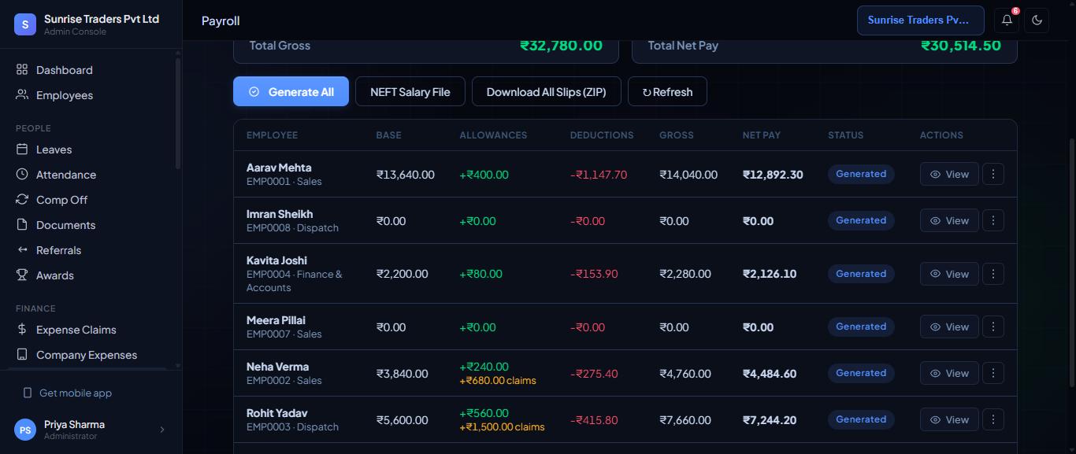Click the Dashboard grid icon

(x=22, y=70)
